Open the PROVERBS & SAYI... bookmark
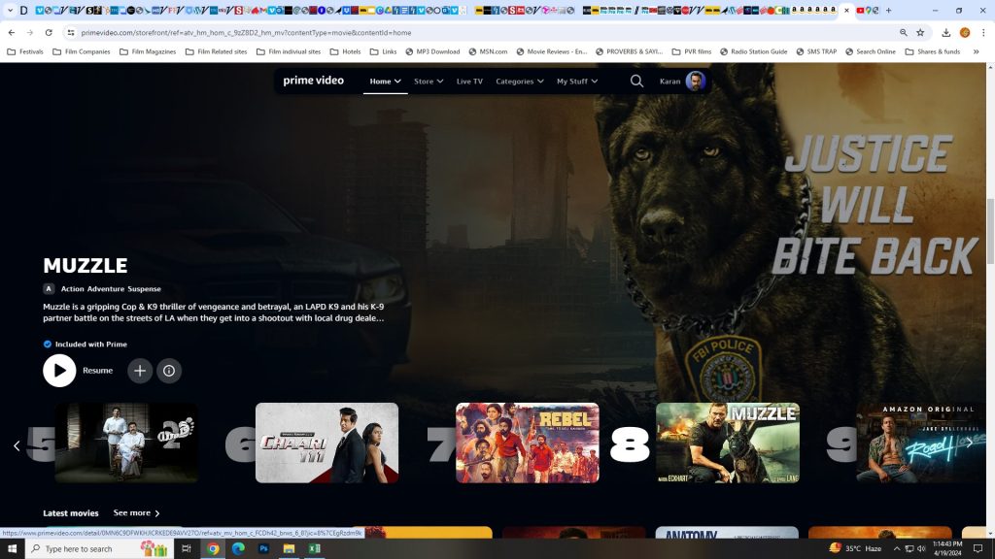Screen dimensions: 995x559 pyautogui.click(x=629, y=51)
